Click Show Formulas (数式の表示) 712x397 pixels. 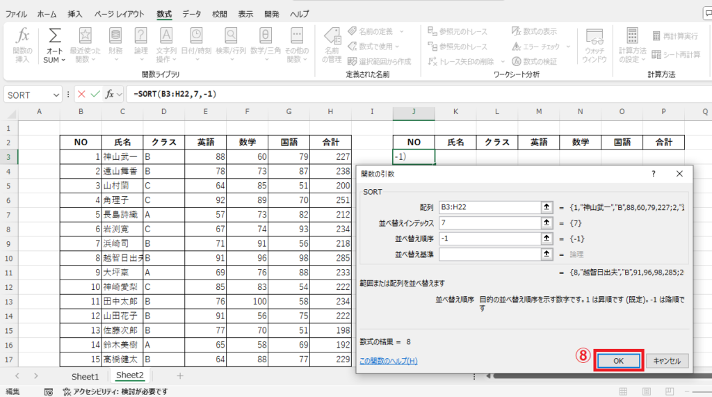click(x=534, y=31)
